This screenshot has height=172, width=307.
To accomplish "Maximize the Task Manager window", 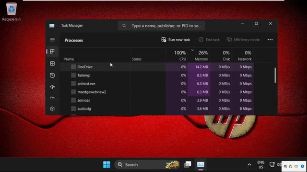I will coord(256,23).
